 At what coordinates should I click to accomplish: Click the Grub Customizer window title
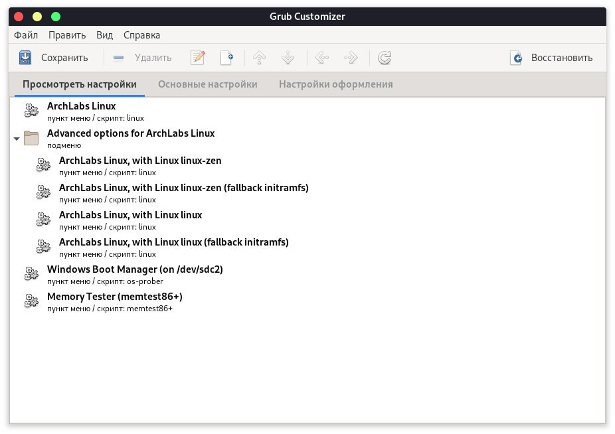pos(307,17)
